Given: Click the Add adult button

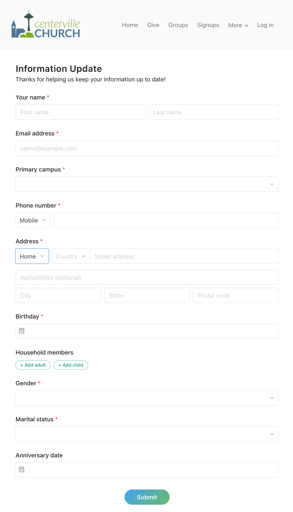Looking at the screenshot, I should pyautogui.click(x=33, y=365).
